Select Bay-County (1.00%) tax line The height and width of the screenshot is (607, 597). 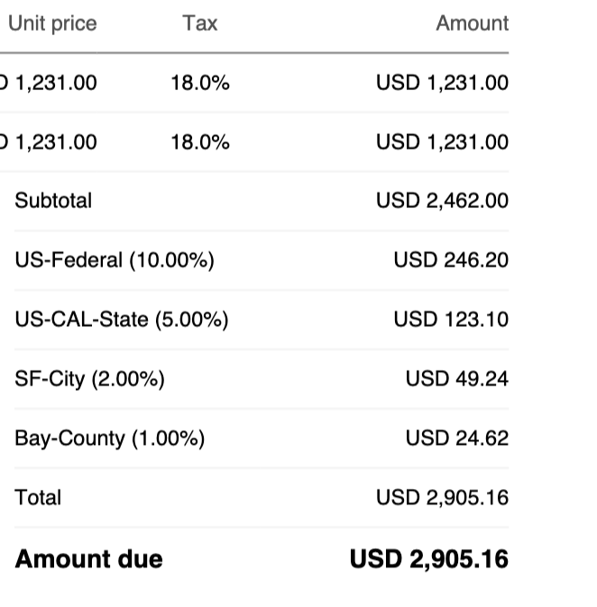[109, 439]
